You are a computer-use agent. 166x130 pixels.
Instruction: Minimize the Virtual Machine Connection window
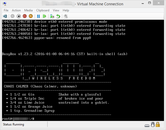(143, 4)
